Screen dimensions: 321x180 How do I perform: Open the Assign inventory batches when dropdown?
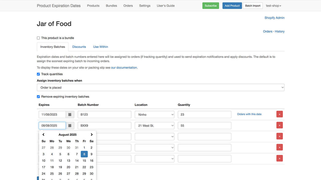click(160, 87)
